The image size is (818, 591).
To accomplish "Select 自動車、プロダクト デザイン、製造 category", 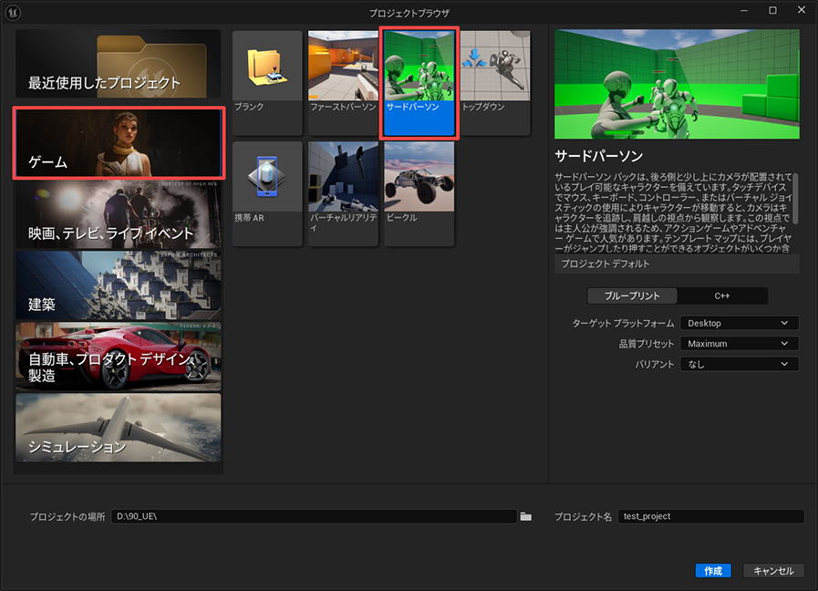I will [119, 357].
